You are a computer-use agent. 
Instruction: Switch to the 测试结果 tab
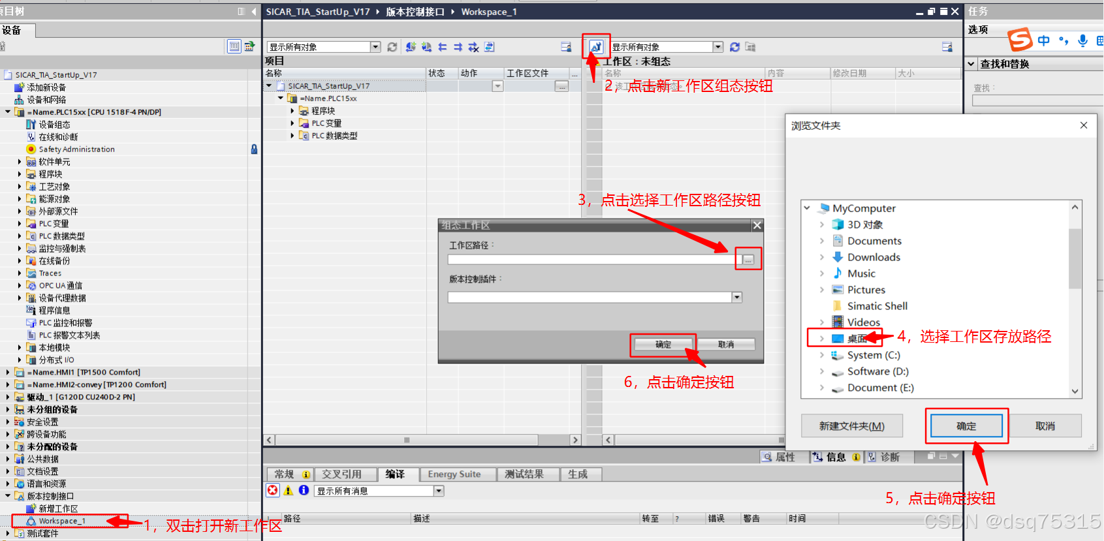coord(528,474)
